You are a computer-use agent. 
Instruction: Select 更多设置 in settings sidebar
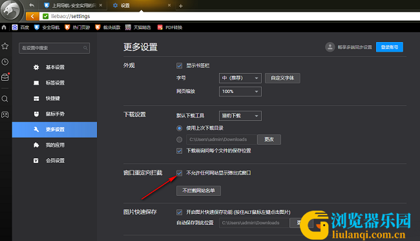click(55, 130)
